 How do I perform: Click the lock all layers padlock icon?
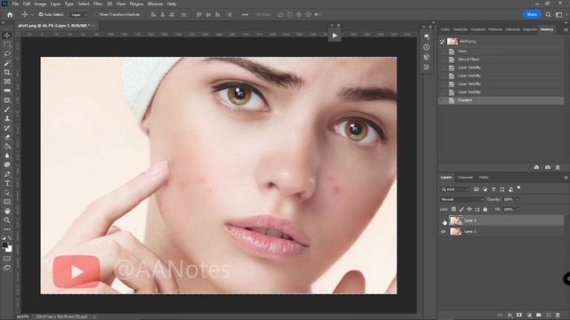[x=484, y=210]
